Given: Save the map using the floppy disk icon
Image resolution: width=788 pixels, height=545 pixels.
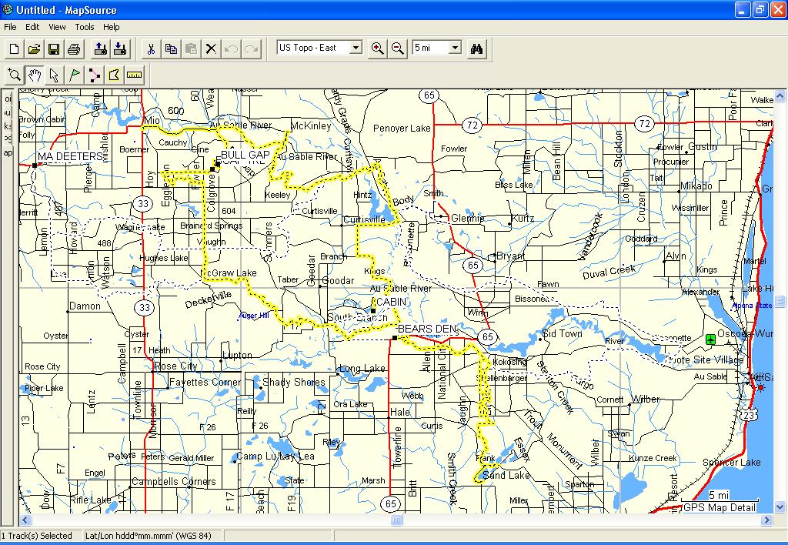Looking at the screenshot, I should [x=54, y=49].
